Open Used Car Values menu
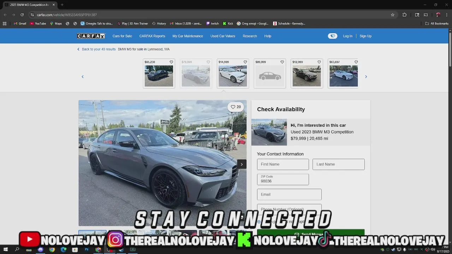This screenshot has width=452, height=254. 223,36
